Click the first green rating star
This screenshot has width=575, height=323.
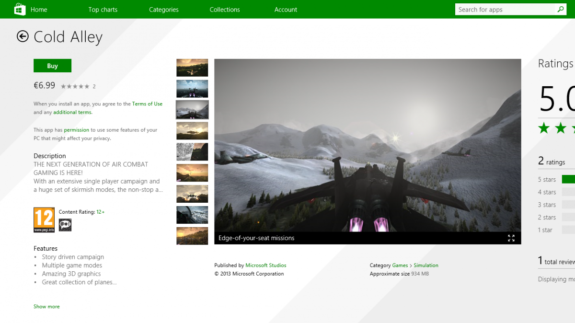[544, 128]
